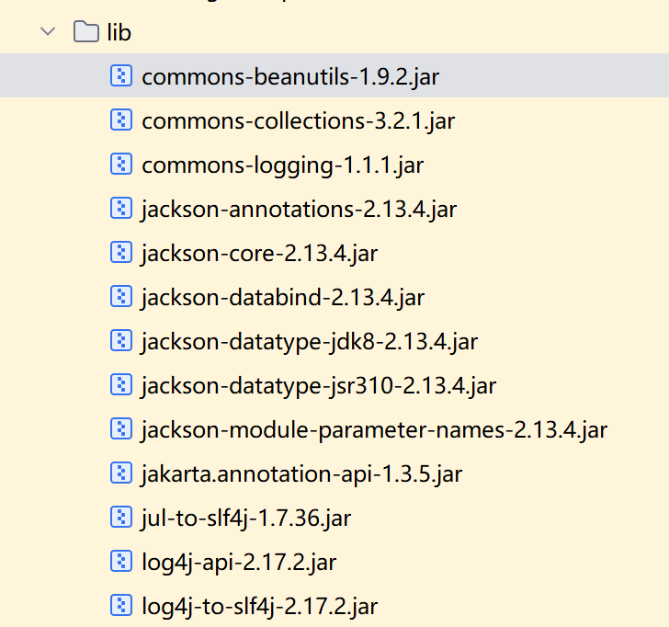The height and width of the screenshot is (627, 669).
Task: Click the lib folder icon
Action: click(85, 32)
